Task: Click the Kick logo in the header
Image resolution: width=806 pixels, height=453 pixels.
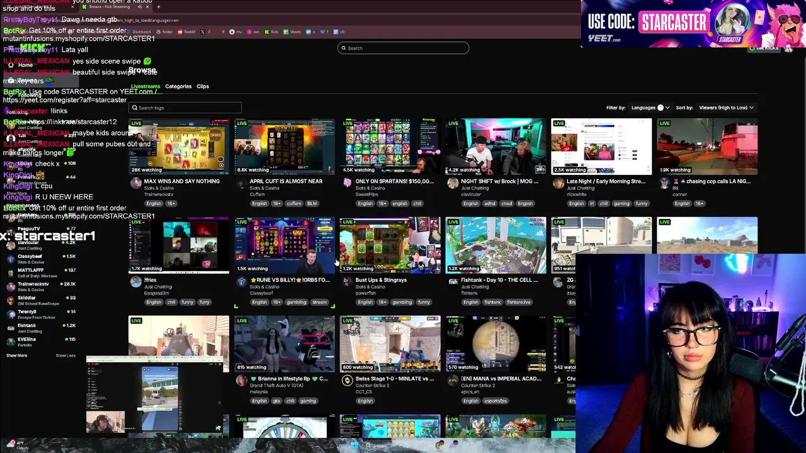Action: point(32,48)
